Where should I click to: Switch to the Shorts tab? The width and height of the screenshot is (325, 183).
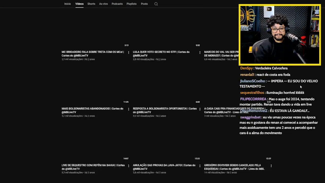[91, 4]
